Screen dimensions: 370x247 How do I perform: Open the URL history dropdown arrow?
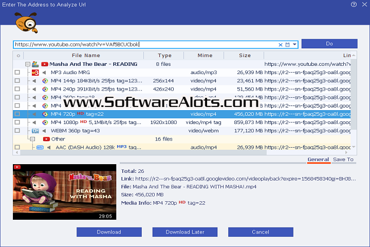[294, 44]
